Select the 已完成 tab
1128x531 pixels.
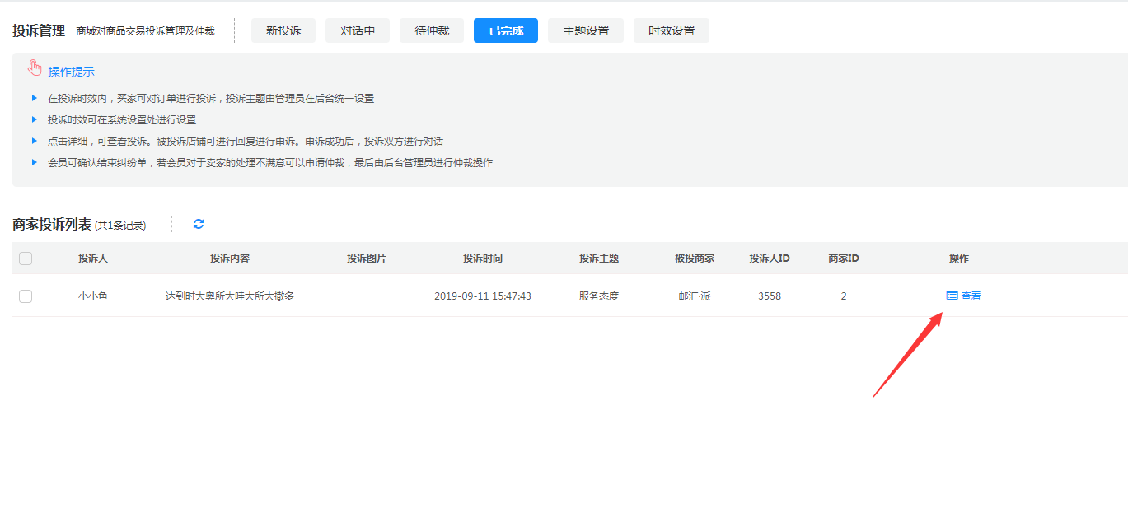[505, 30]
